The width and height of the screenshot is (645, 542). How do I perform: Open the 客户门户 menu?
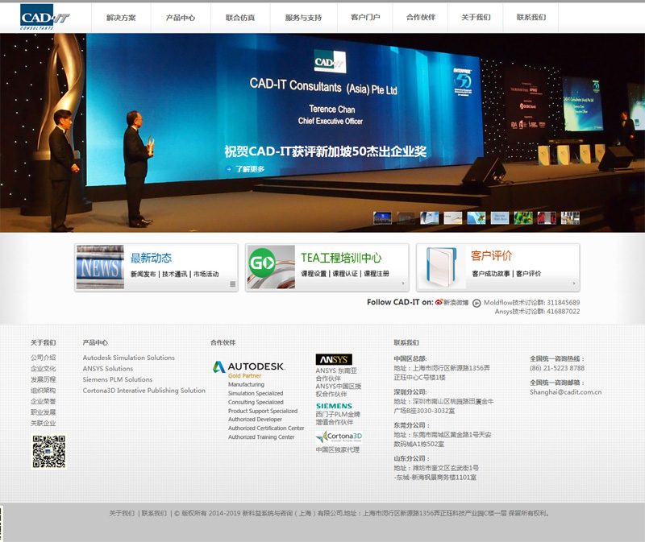click(365, 17)
